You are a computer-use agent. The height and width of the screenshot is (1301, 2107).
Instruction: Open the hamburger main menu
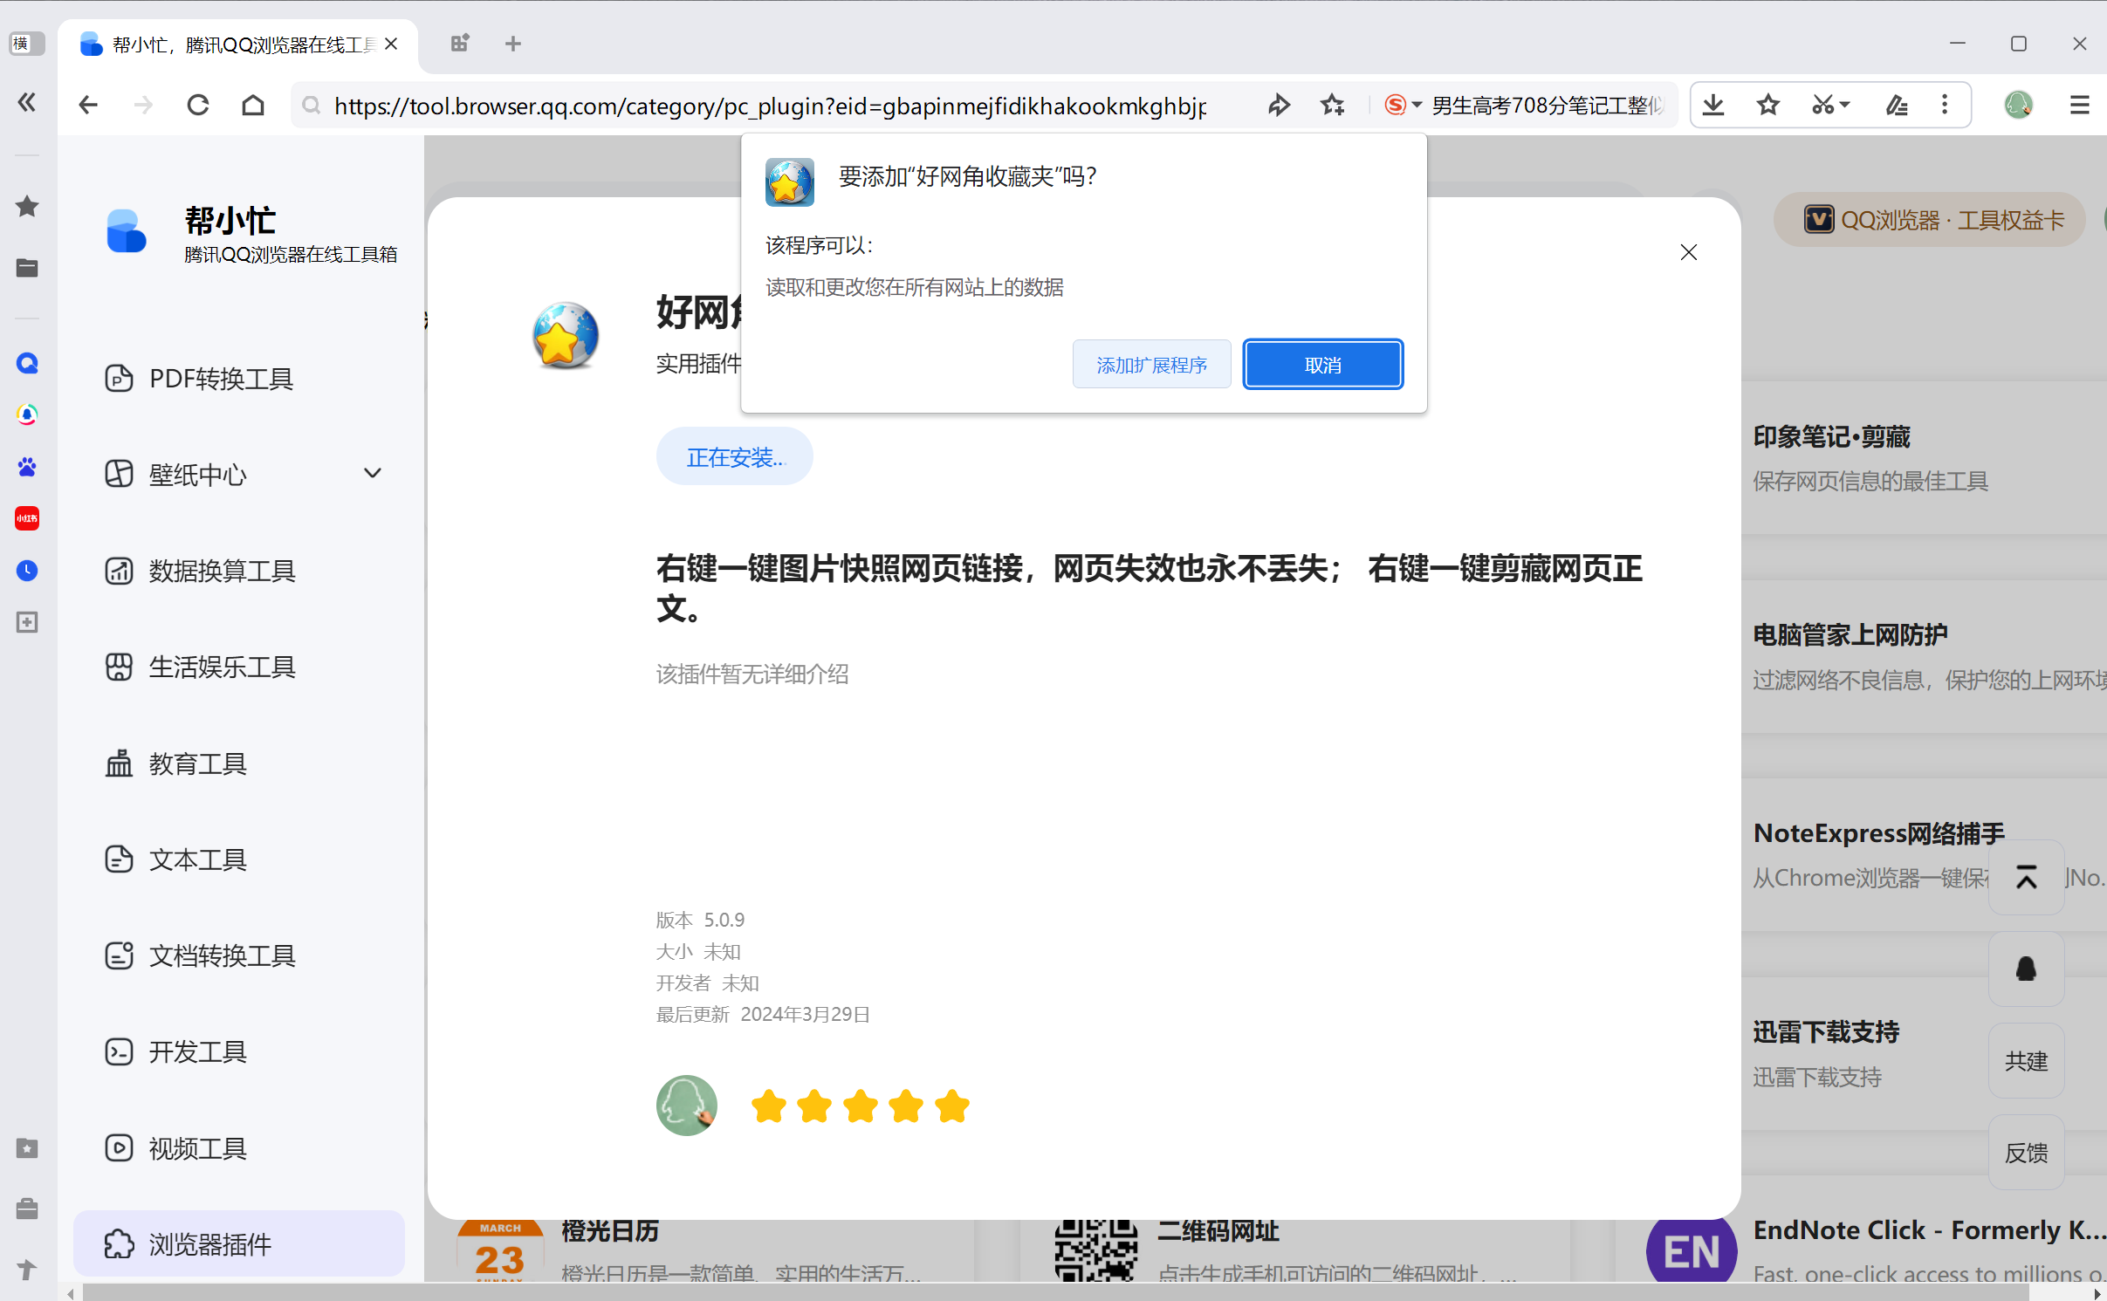click(x=2079, y=106)
